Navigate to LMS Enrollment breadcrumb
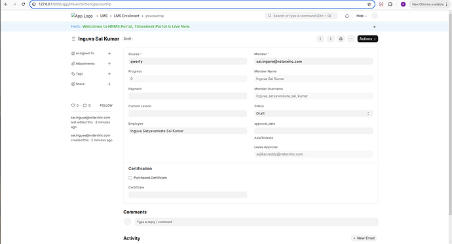452x244 pixels. [126, 16]
